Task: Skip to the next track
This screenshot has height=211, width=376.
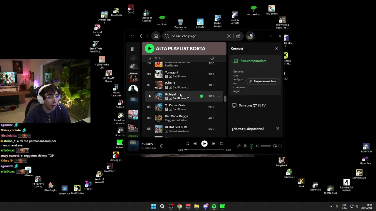Action: click(214, 144)
